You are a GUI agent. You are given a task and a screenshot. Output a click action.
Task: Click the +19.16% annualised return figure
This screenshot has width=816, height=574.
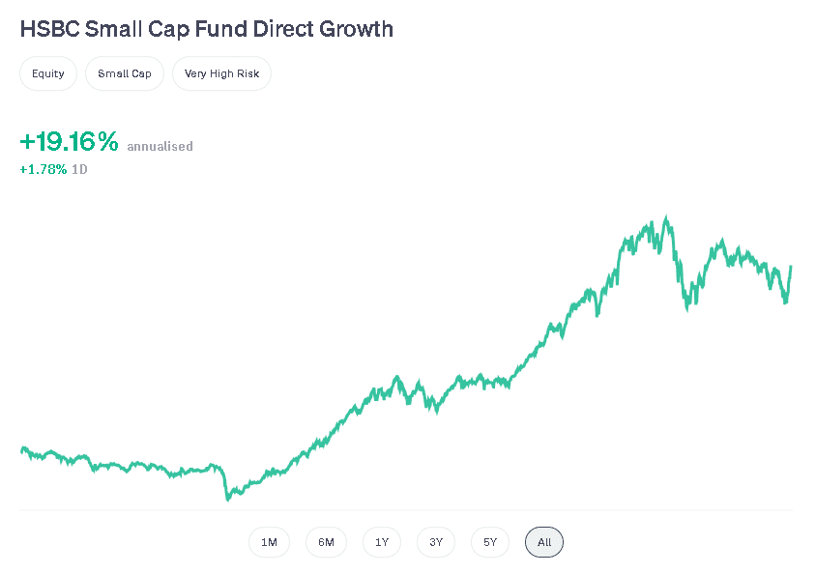tap(69, 142)
